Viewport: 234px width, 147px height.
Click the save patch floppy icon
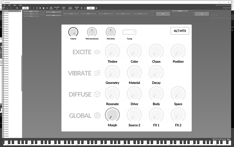pyautogui.click(x=17, y=8)
